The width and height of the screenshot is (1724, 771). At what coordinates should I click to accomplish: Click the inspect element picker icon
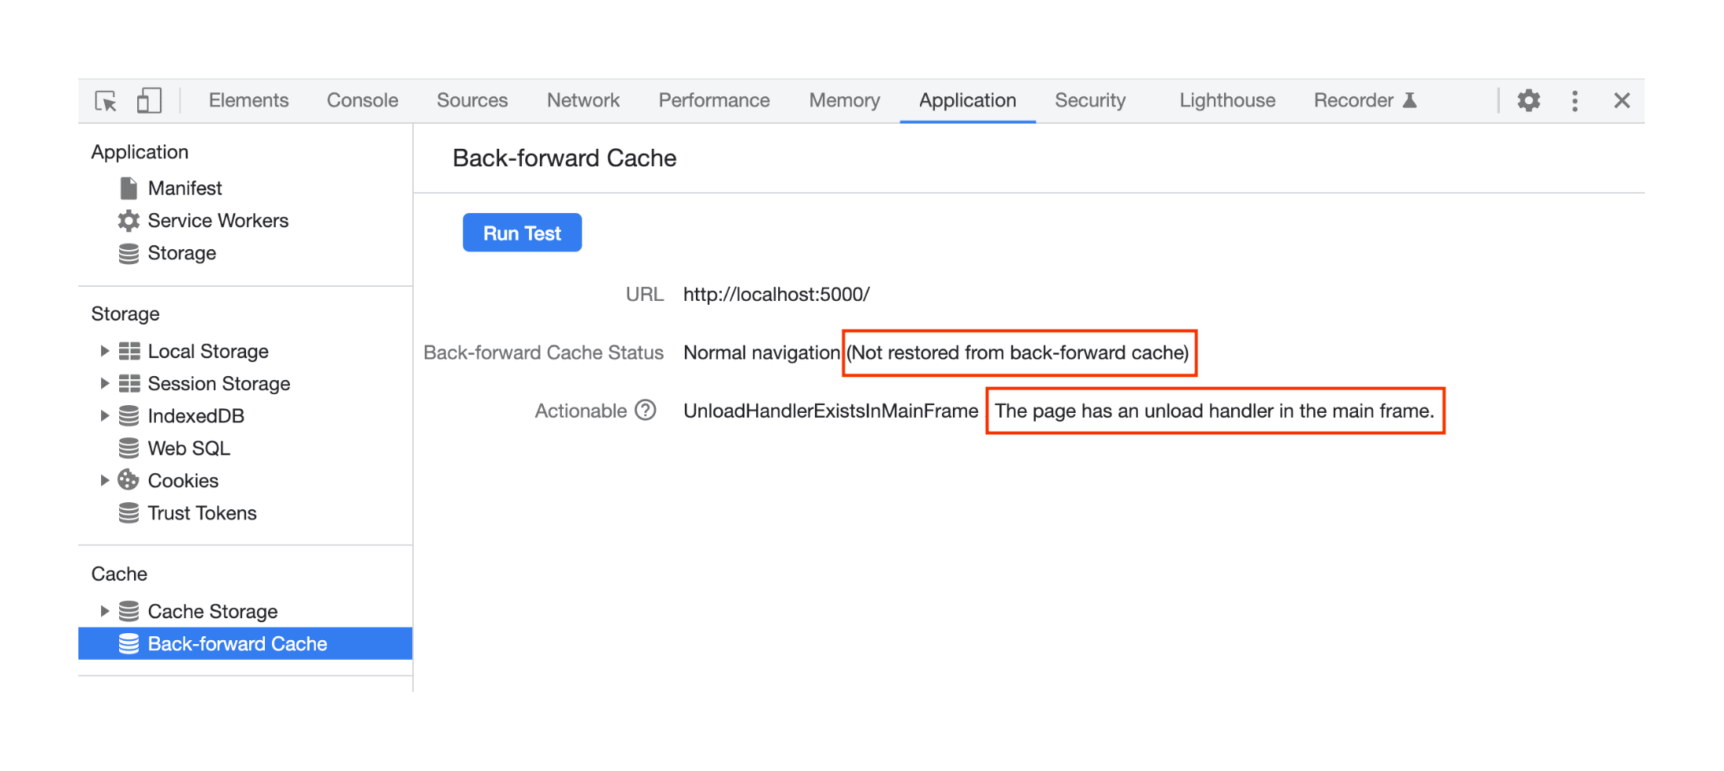(106, 101)
